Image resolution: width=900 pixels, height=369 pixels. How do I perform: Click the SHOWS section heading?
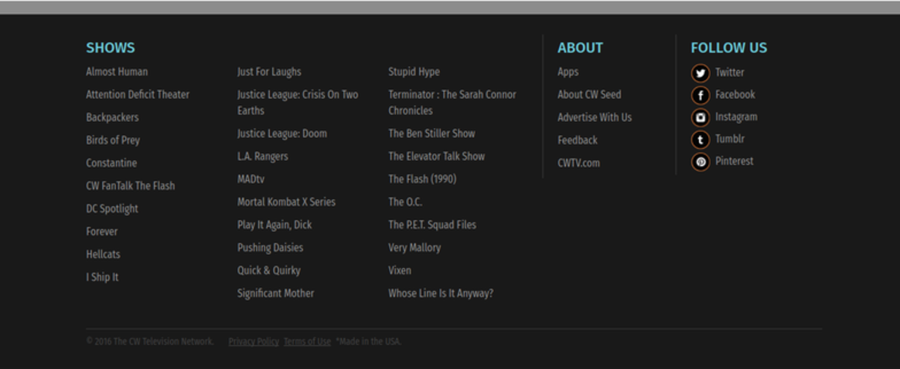pos(111,48)
